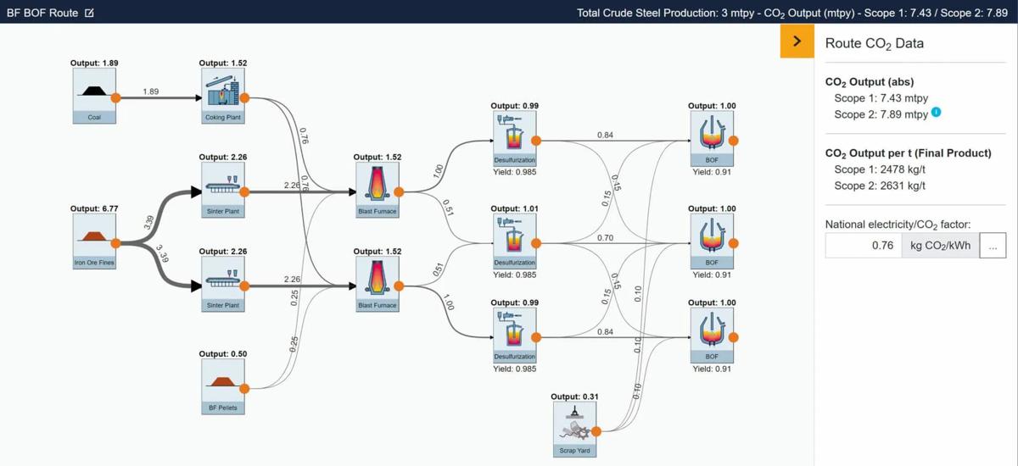The image size is (1018, 466).
Task: Collapse the Route CO2 Data panel
Action: tap(797, 41)
